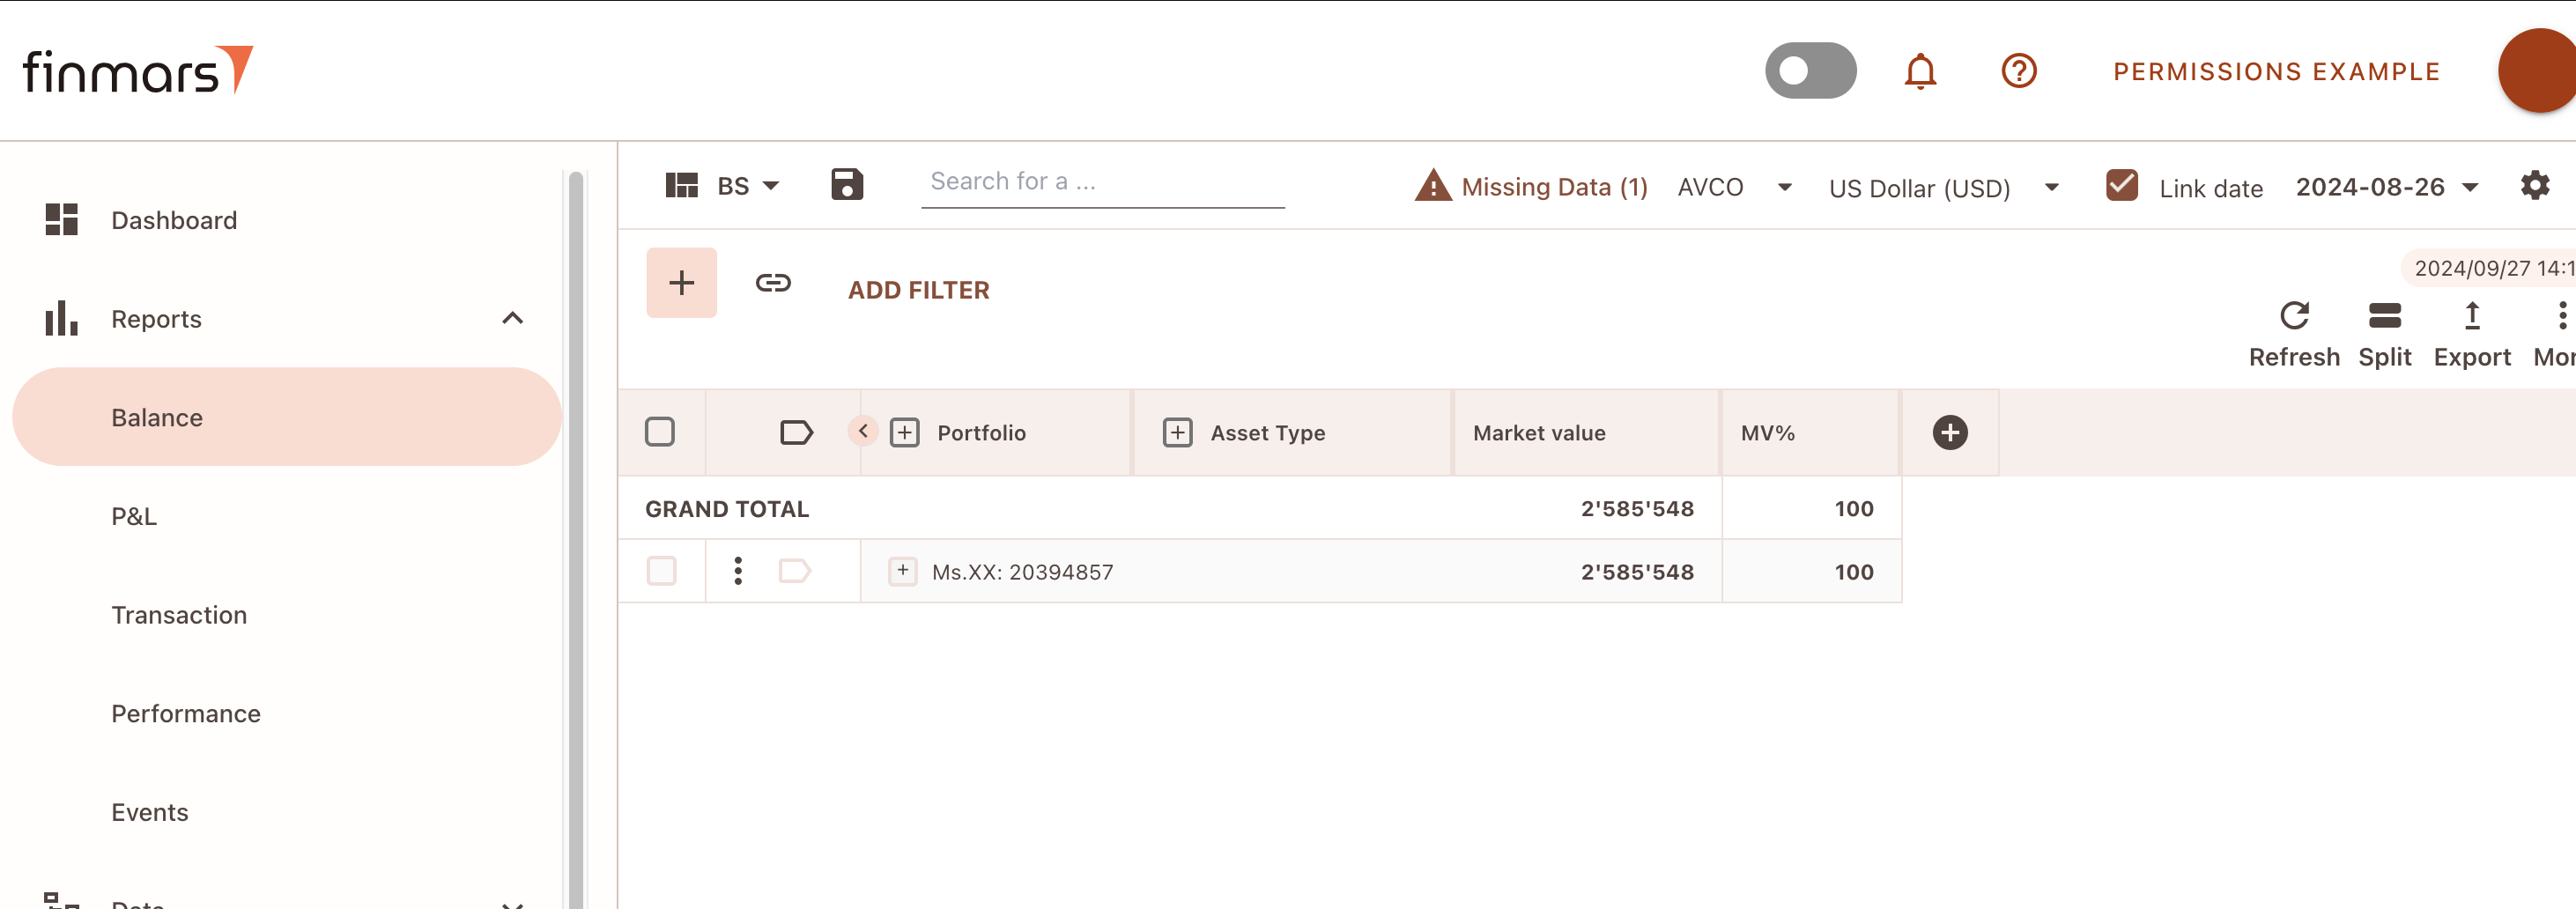
Task: Click 100 in the Ms.XX row
Action: point(1853,572)
